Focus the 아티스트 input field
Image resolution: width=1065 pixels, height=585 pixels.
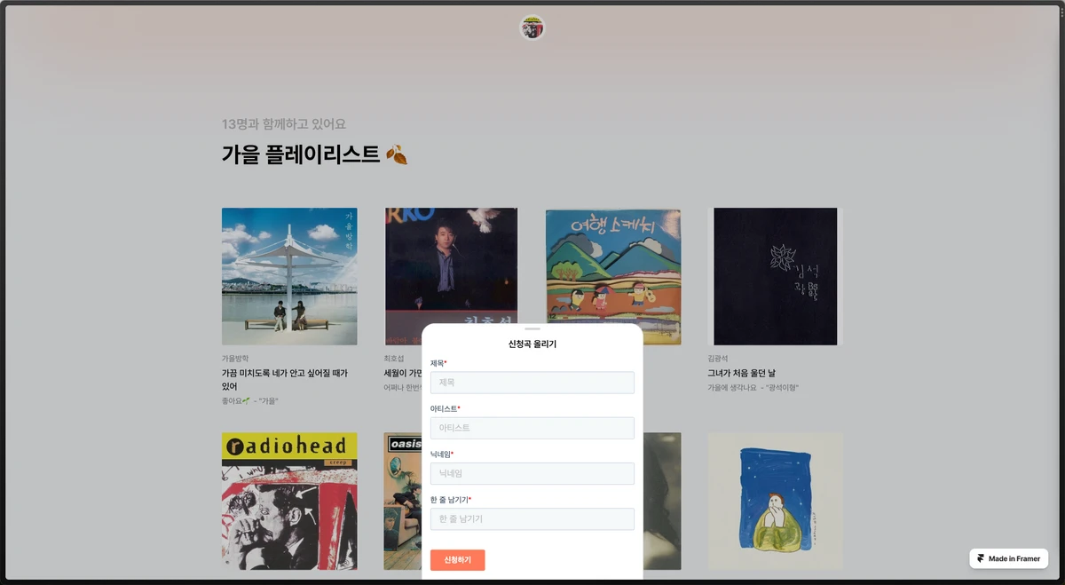pyautogui.click(x=532, y=428)
